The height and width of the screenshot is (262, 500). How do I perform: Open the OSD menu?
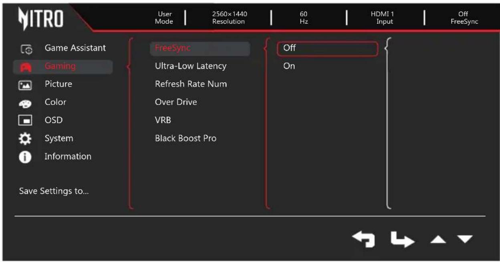tap(54, 120)
